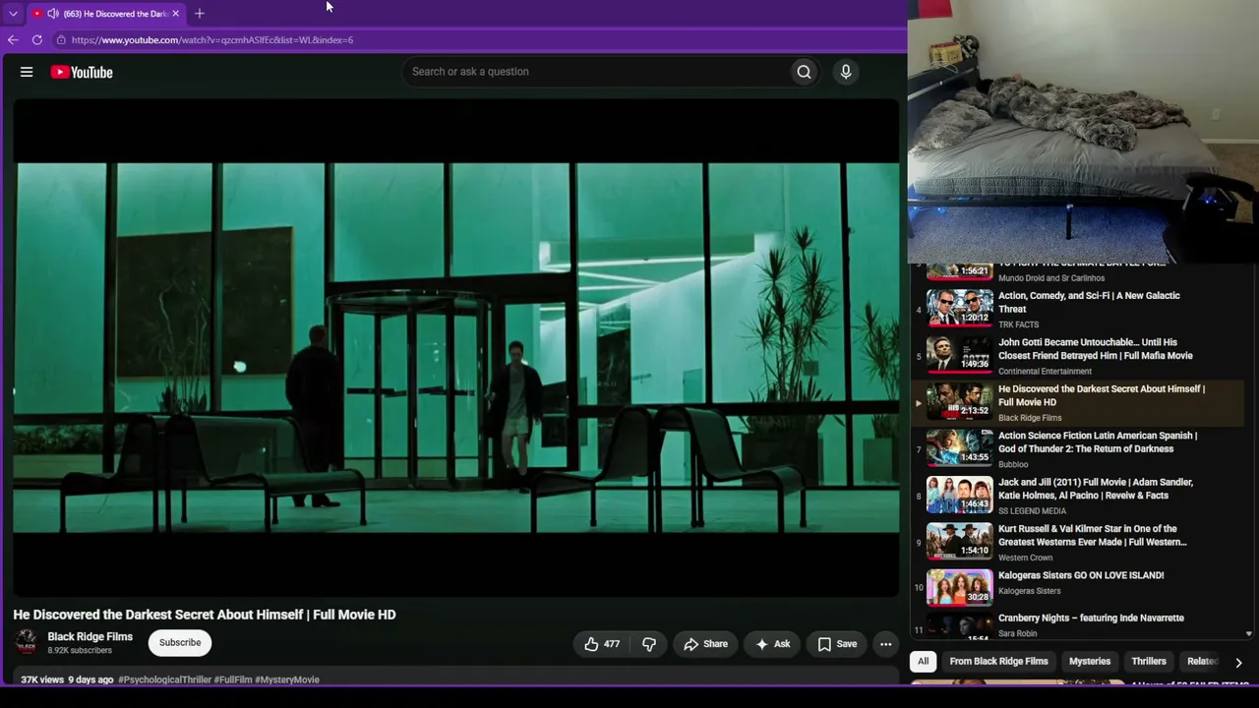
Task: Click channel name 'Continental Entertainment' in playlist
Action: [1045, 372]
